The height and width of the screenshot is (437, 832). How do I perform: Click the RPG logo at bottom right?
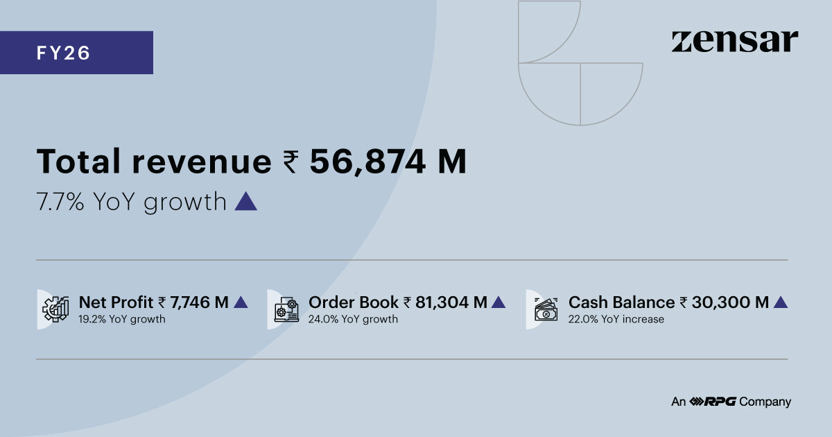coord(712,402)
